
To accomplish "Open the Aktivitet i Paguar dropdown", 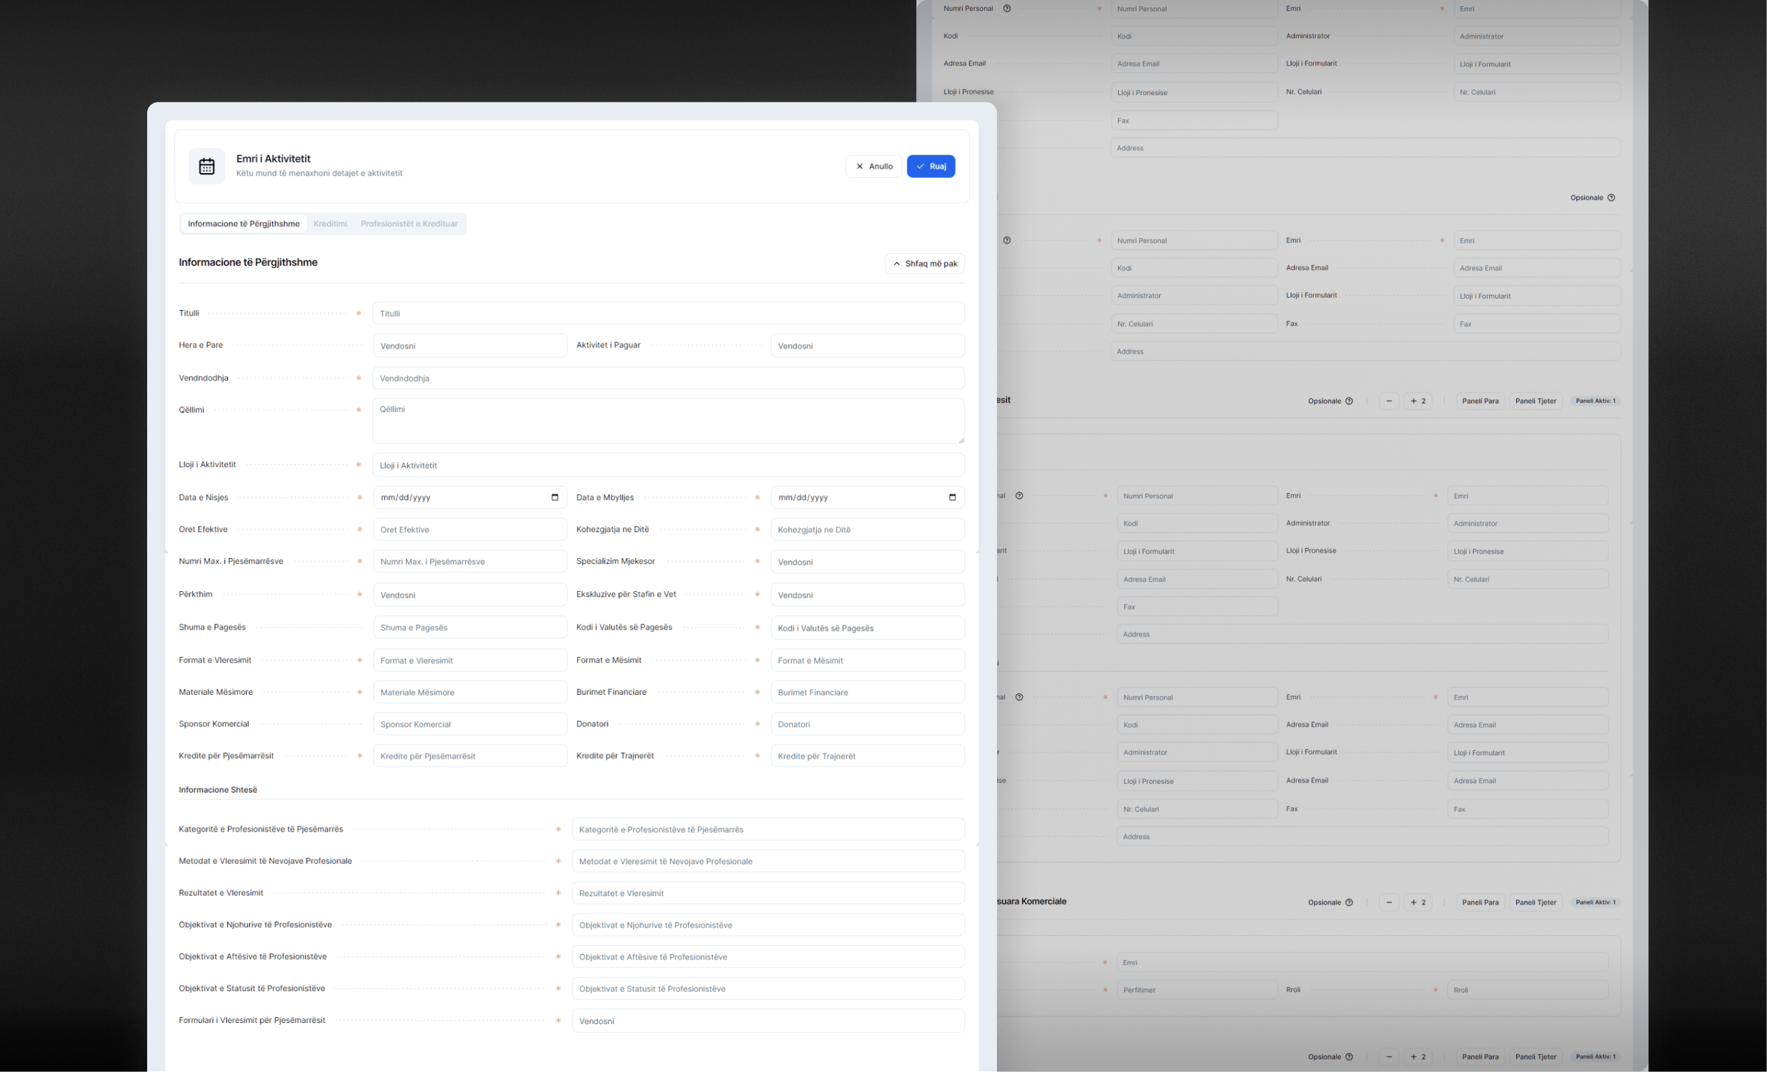I will coord(867,346).
